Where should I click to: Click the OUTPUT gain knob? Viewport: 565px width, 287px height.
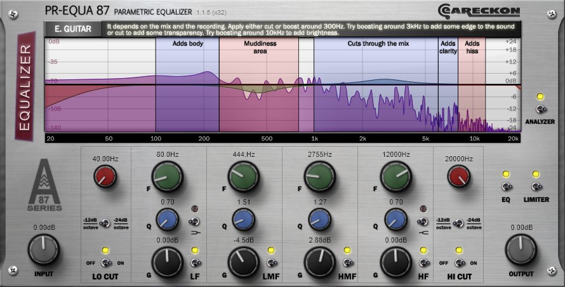[521, 250]
